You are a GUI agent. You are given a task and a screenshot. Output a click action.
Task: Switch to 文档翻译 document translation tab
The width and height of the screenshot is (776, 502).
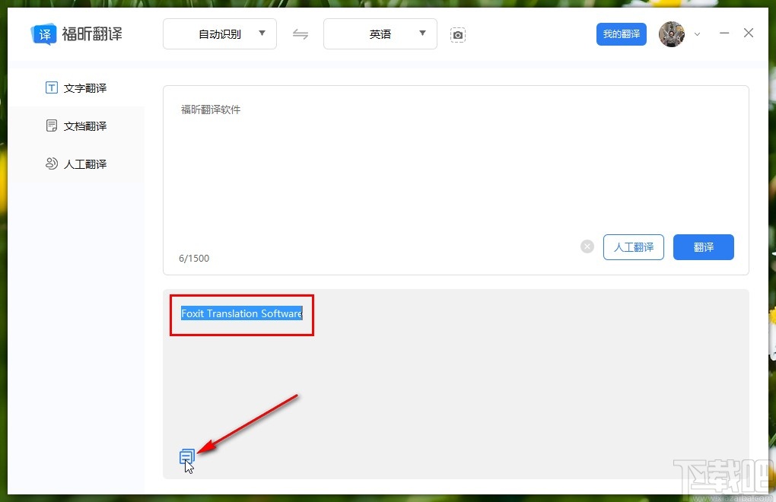(76, 126)
